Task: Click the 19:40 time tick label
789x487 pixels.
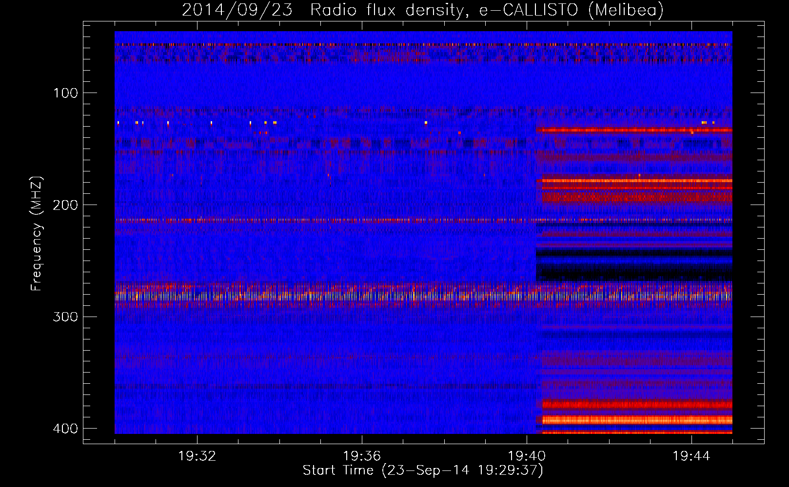Action: click(527, 456)
